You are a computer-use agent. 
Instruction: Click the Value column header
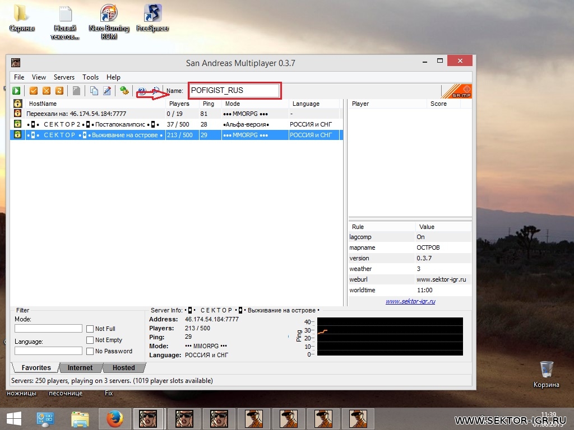(x=443, y=227)
